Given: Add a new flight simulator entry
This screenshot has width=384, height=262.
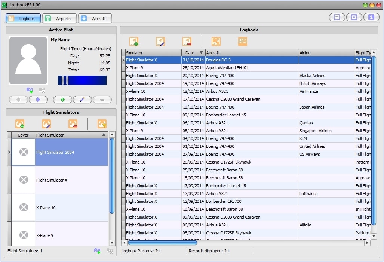Looking at the screenshot, I should tap(20, 124).
